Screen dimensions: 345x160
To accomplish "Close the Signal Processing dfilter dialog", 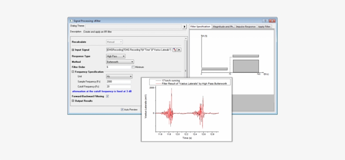I will [x=272, y=21].
